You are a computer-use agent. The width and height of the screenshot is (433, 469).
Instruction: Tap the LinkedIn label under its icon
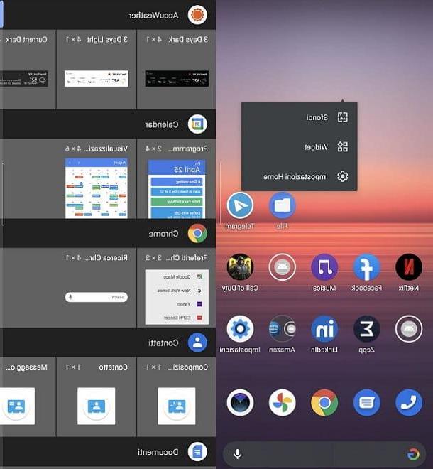click(x=324, y=350)
